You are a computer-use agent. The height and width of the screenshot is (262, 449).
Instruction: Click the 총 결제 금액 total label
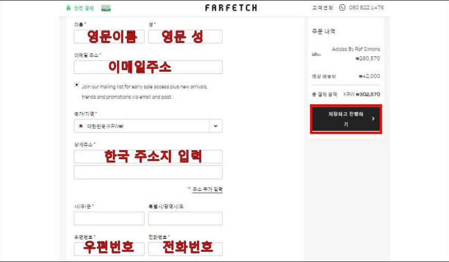point(325,94)
